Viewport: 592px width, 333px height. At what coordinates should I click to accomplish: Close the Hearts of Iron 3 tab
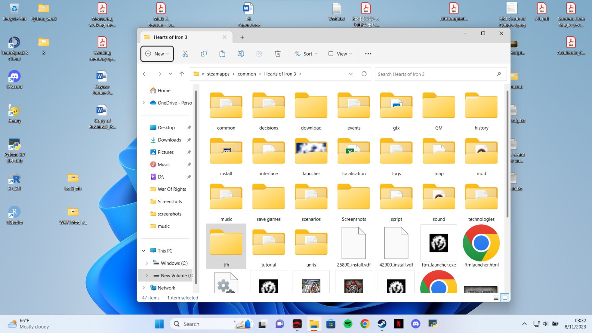225,37
